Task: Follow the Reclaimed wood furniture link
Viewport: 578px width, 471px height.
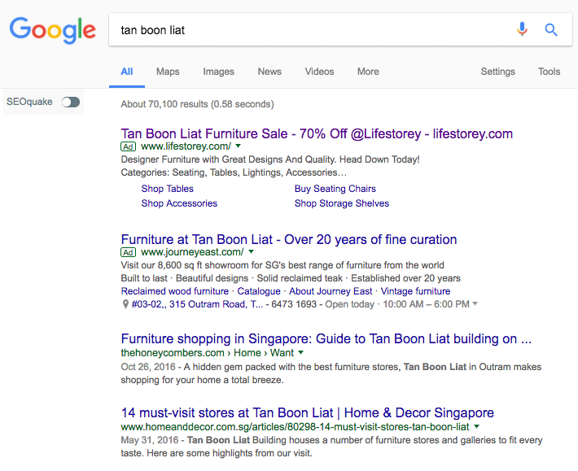Action: [175, 291]
